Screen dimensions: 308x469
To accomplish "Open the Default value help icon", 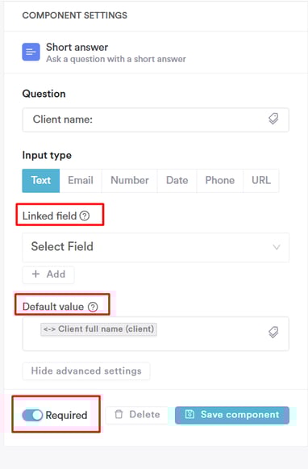I will point(93,307).
